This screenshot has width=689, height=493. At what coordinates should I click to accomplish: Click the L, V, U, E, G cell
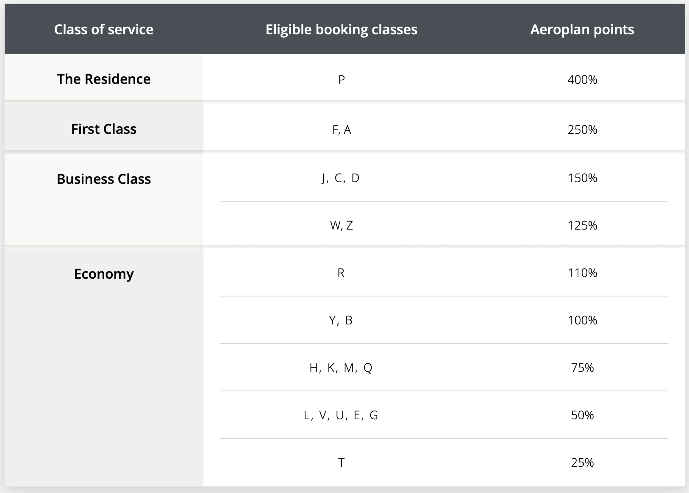(x=341, y=415)
